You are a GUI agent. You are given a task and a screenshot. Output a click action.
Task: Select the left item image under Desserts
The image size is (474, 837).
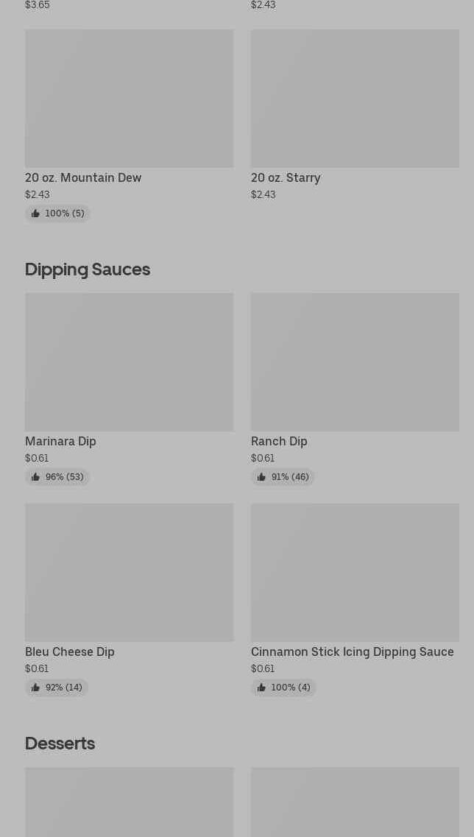click(129, 802)
